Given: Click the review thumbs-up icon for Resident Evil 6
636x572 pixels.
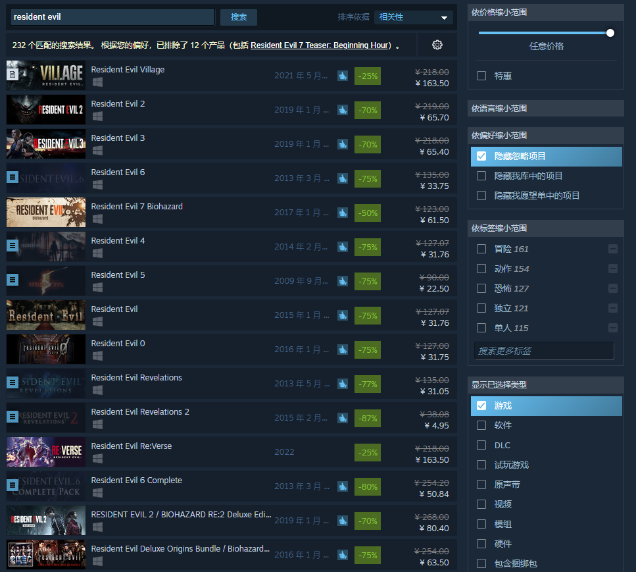Looking at the screenshot, I should 343,178.
